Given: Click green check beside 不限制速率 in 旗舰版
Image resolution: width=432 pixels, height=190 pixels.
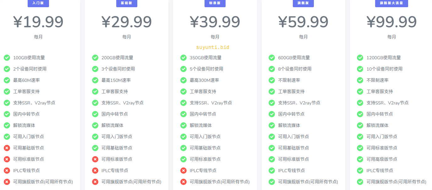Looking at the screenshot, I should tap(272, 80).
